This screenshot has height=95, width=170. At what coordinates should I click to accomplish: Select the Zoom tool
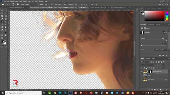(x=2, y=38)
